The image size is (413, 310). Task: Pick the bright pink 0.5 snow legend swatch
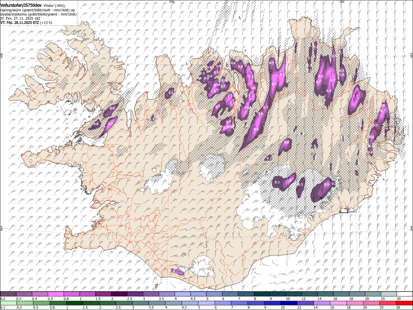[x=55, y=294]
